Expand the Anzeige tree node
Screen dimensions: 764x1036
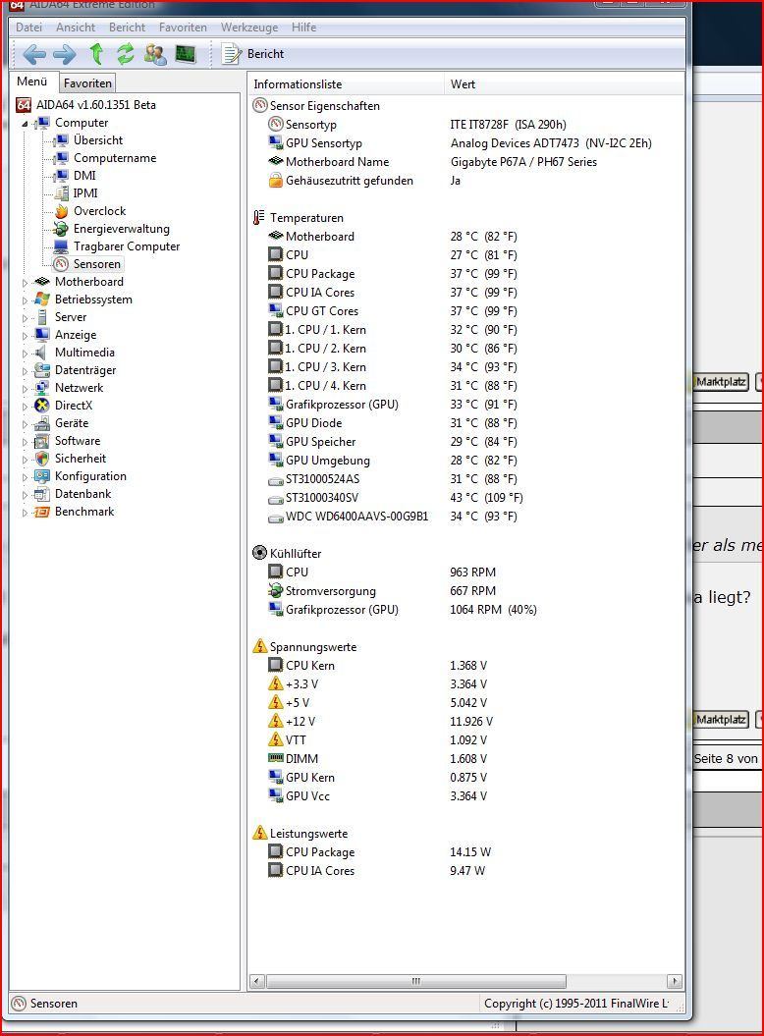26,336
